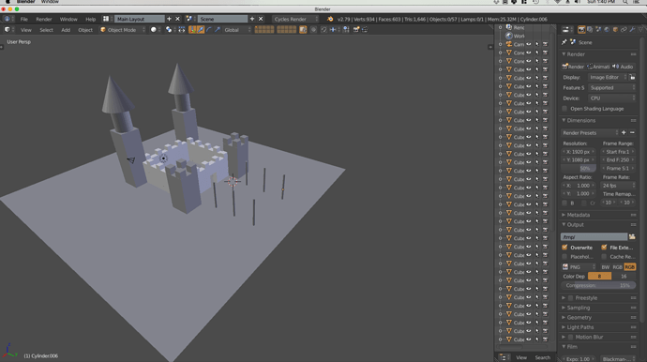Open the Render Layers properties tab icon
The width and height of the screenshot is (647, 362).
[x=590, y=30]
